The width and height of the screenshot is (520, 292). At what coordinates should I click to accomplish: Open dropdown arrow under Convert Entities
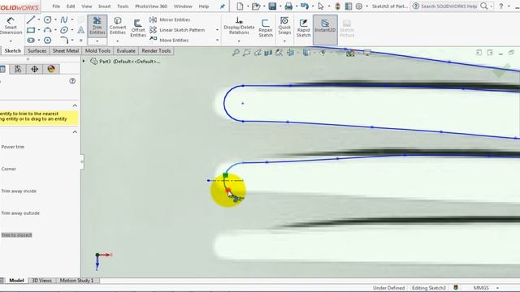tap(118, 41)
